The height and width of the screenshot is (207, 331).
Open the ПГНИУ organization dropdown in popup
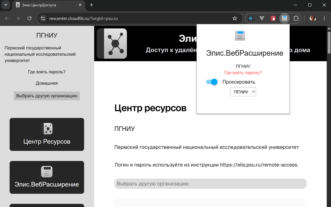click(x=243, y=92)
